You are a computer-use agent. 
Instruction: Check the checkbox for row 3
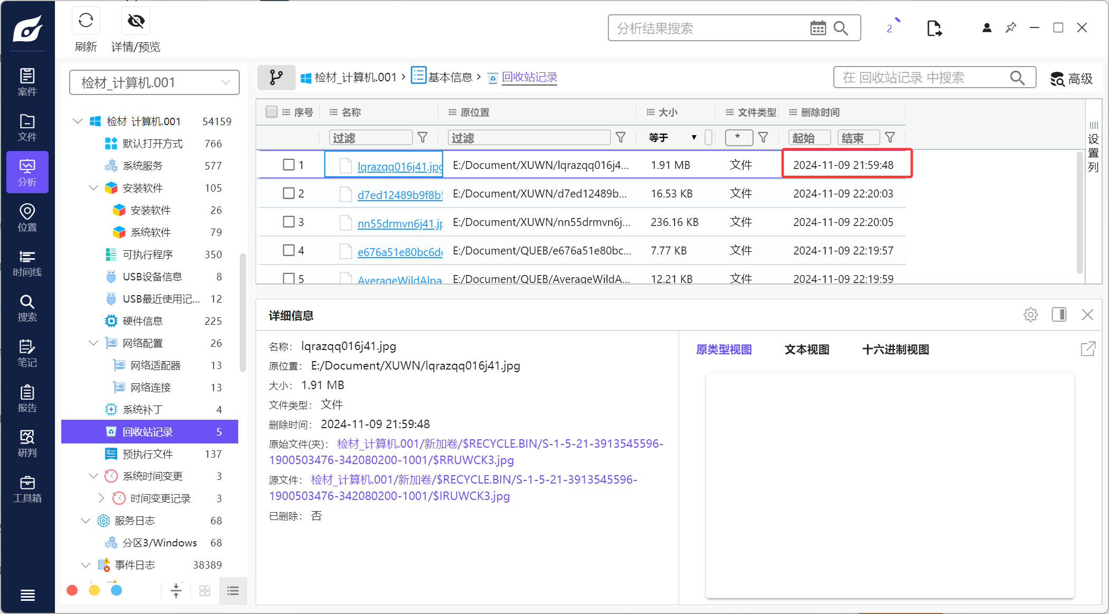(x=288, y=222)
